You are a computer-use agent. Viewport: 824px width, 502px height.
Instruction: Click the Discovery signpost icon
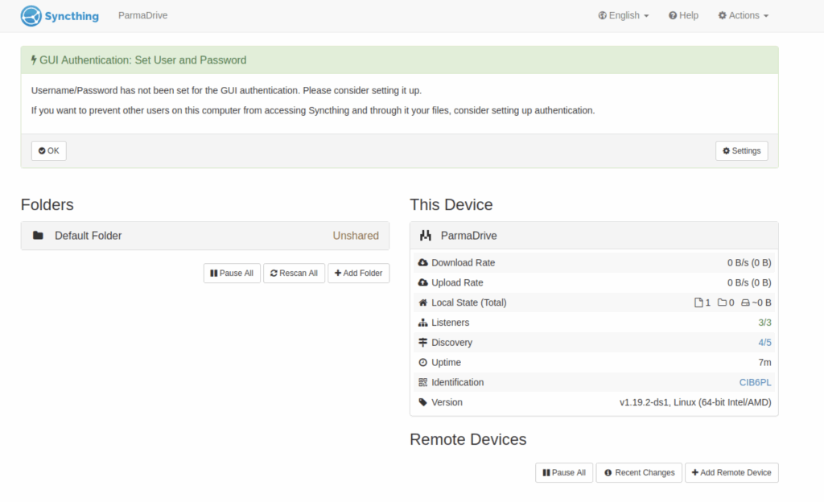422,343
